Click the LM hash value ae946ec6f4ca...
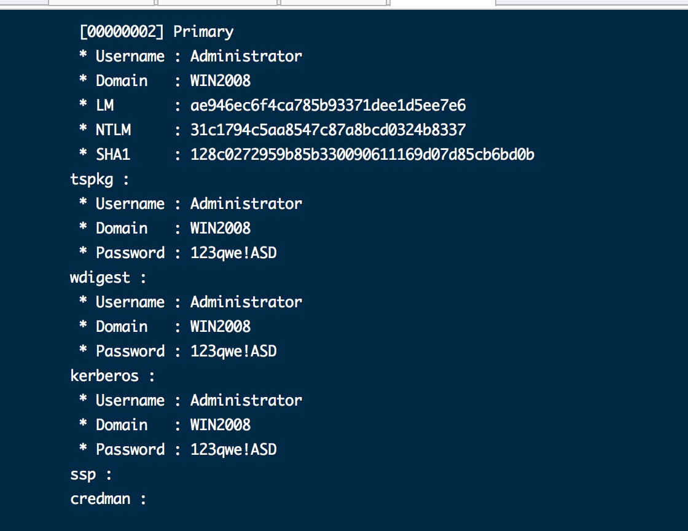Image resolution: width=688 pixels, height=531 pixels. coord(328,105)
